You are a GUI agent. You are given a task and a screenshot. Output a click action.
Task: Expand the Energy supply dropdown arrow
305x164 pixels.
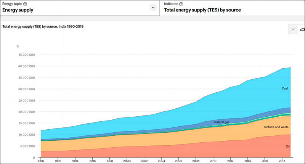[153, 8]
